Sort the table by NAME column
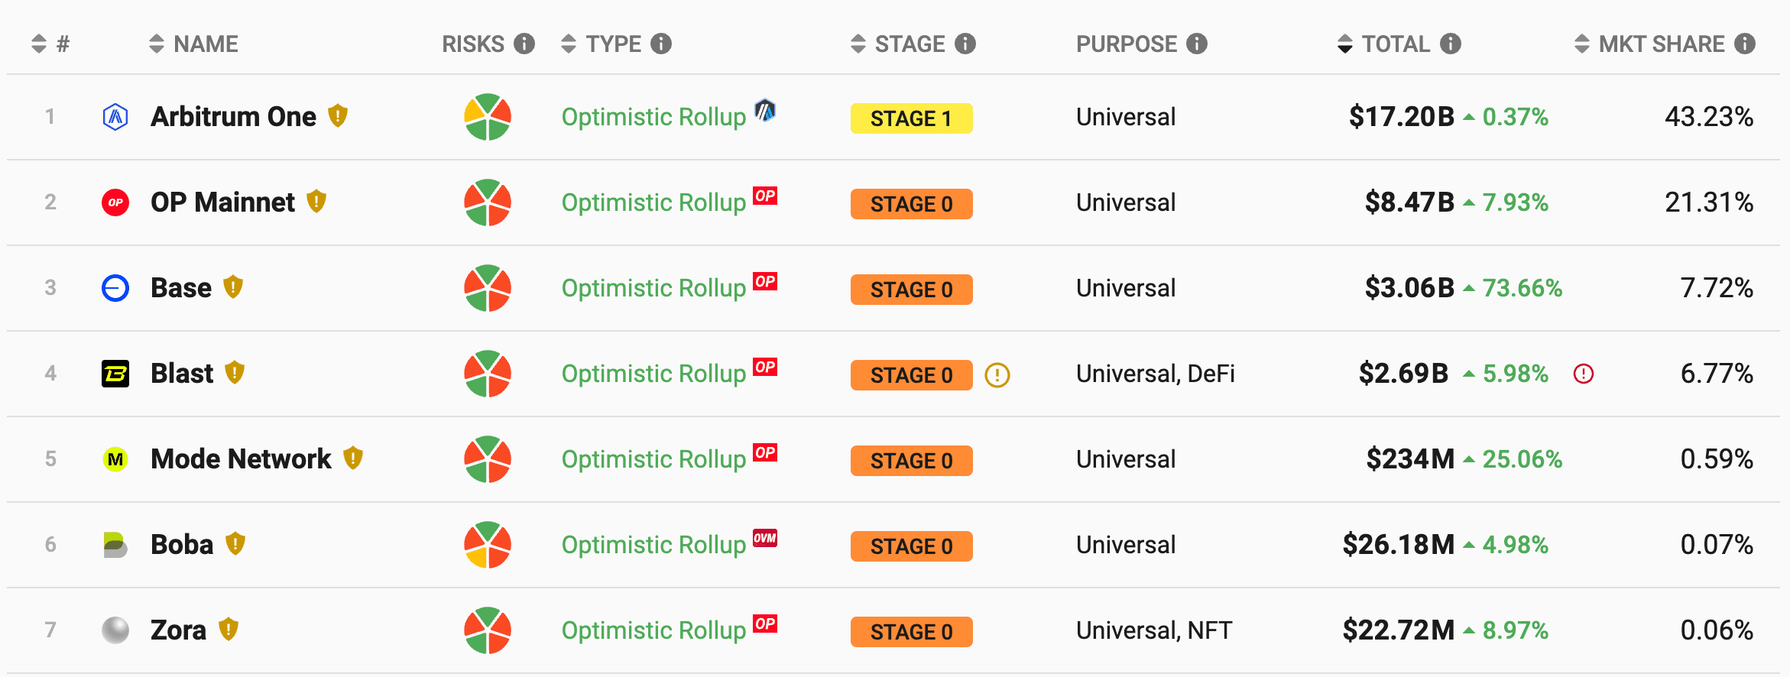Screen dimensions: 1790x677 193,44
